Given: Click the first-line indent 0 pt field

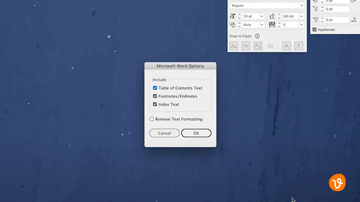Looking at the screenshot, I should click(x=337, y=9).
